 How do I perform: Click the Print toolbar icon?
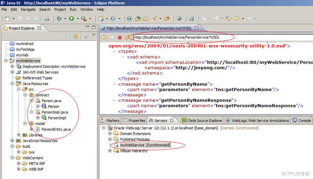pos(36,19)
